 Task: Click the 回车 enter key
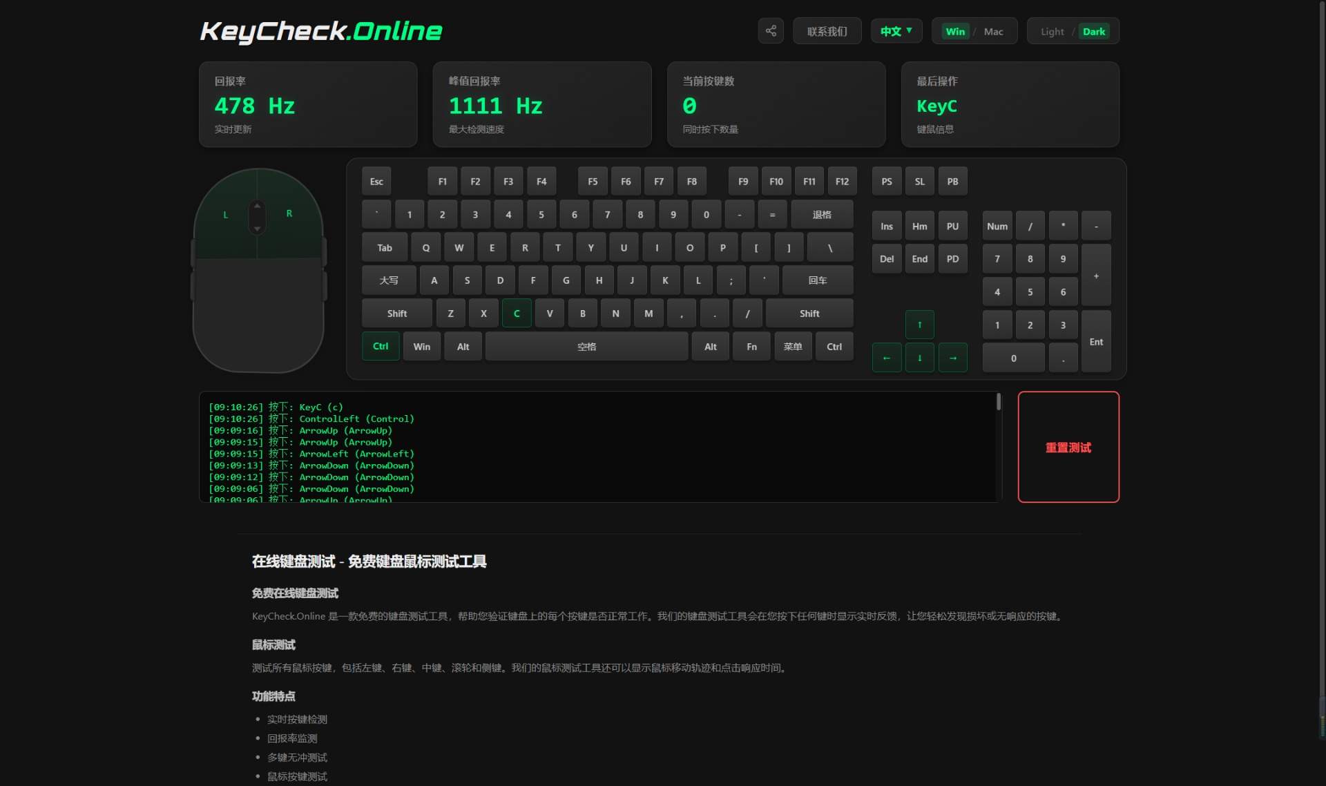pos(818,280)
